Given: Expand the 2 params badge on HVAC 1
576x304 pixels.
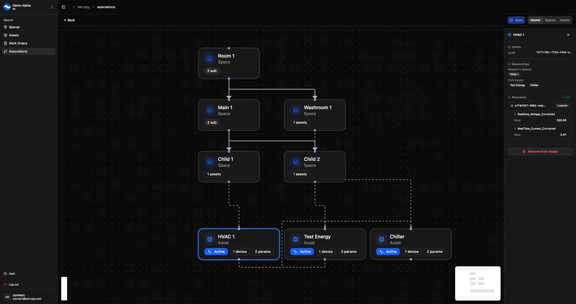Looking at the screenshot, I should (262, 252).
